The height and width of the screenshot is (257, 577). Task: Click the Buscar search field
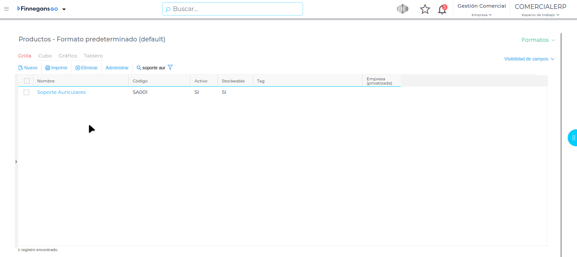click(x=233, y=9)
